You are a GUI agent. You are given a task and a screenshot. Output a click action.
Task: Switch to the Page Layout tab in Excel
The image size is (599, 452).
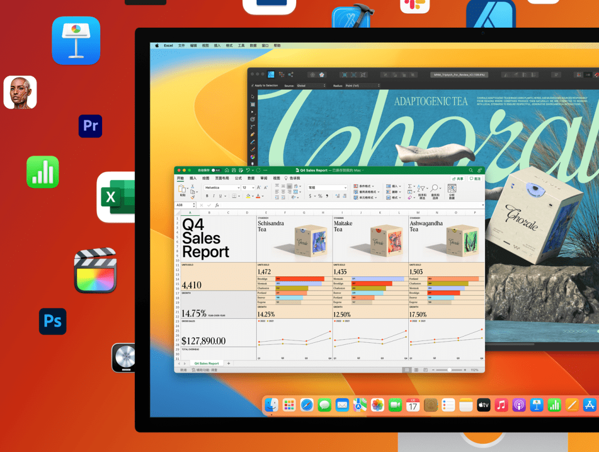222,179
